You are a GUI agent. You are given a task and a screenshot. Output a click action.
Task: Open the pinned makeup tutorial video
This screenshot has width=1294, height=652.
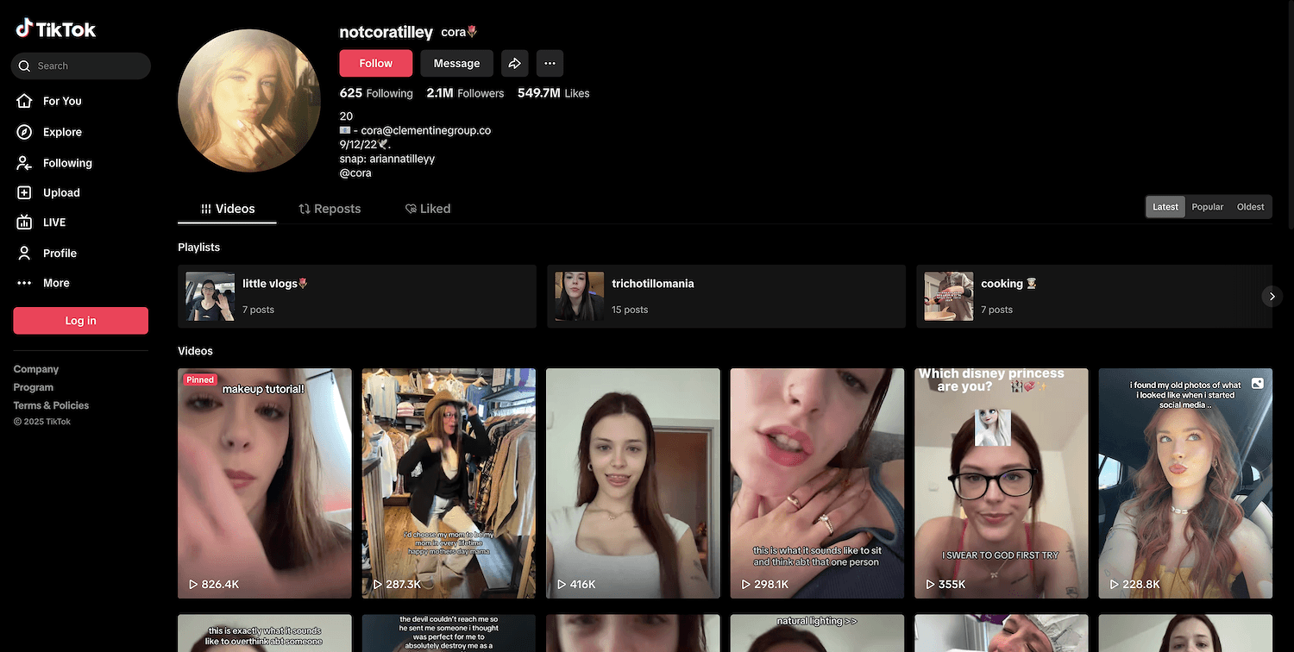265,483
